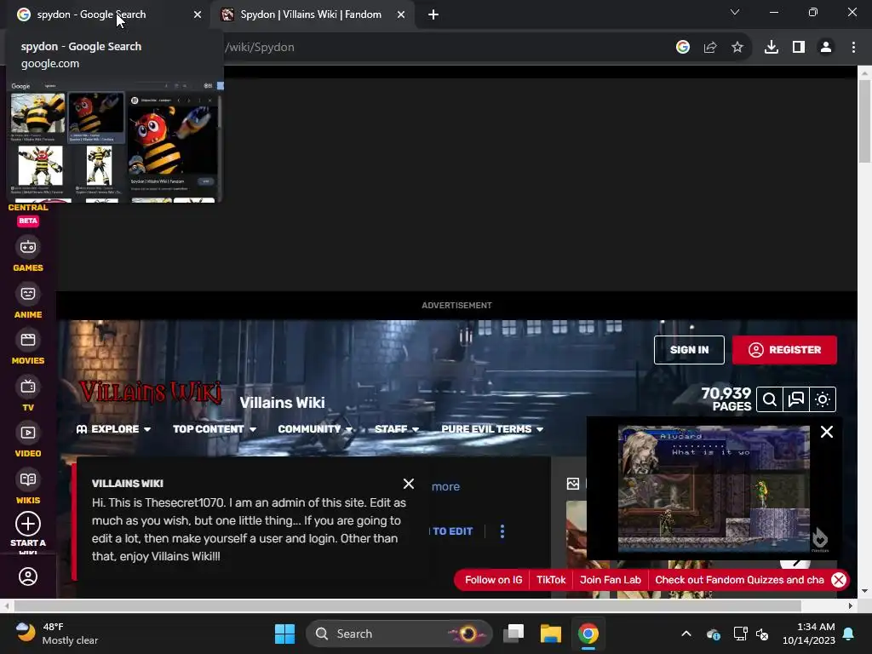Expand the Pure Evil Terms dropdown menu
The height and width of the screenshot is (654, 872).
[x=492, y=429]
